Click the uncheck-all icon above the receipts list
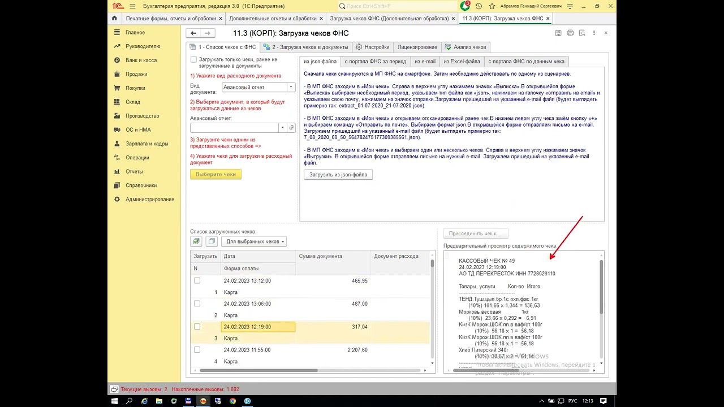The image size is (724, 407). (212, 241)
